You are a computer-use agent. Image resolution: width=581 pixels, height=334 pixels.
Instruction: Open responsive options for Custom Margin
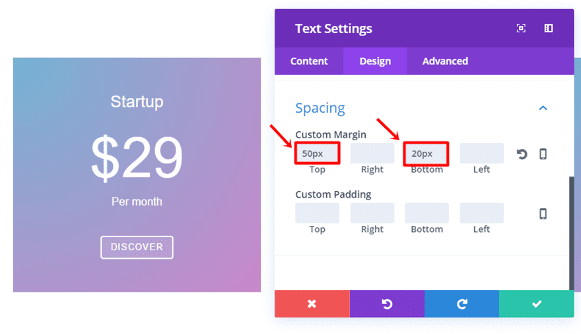click(543, 154)
